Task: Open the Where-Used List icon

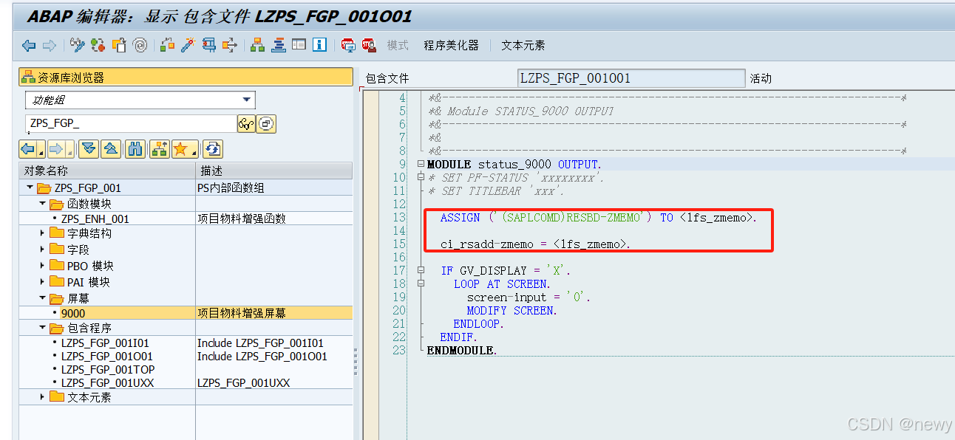Action: (230, 46)
